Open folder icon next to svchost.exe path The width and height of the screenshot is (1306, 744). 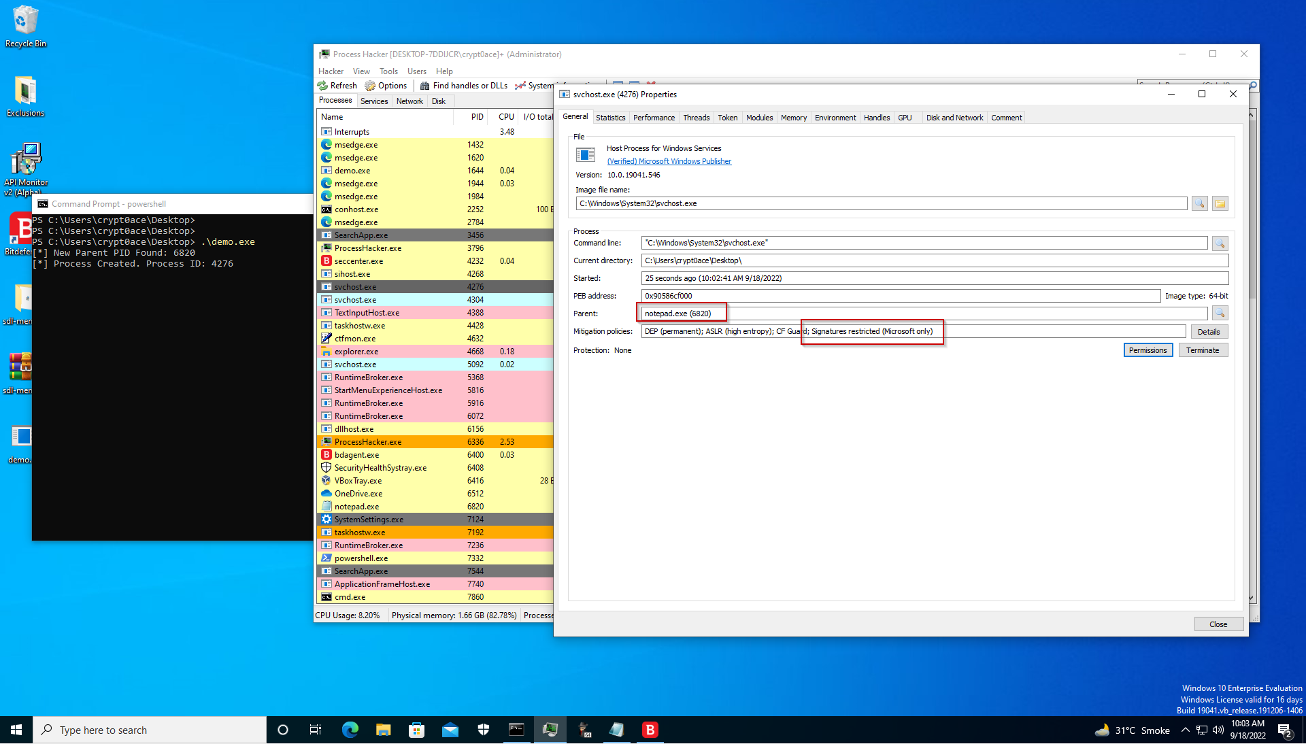click(x=1220, y=203)
